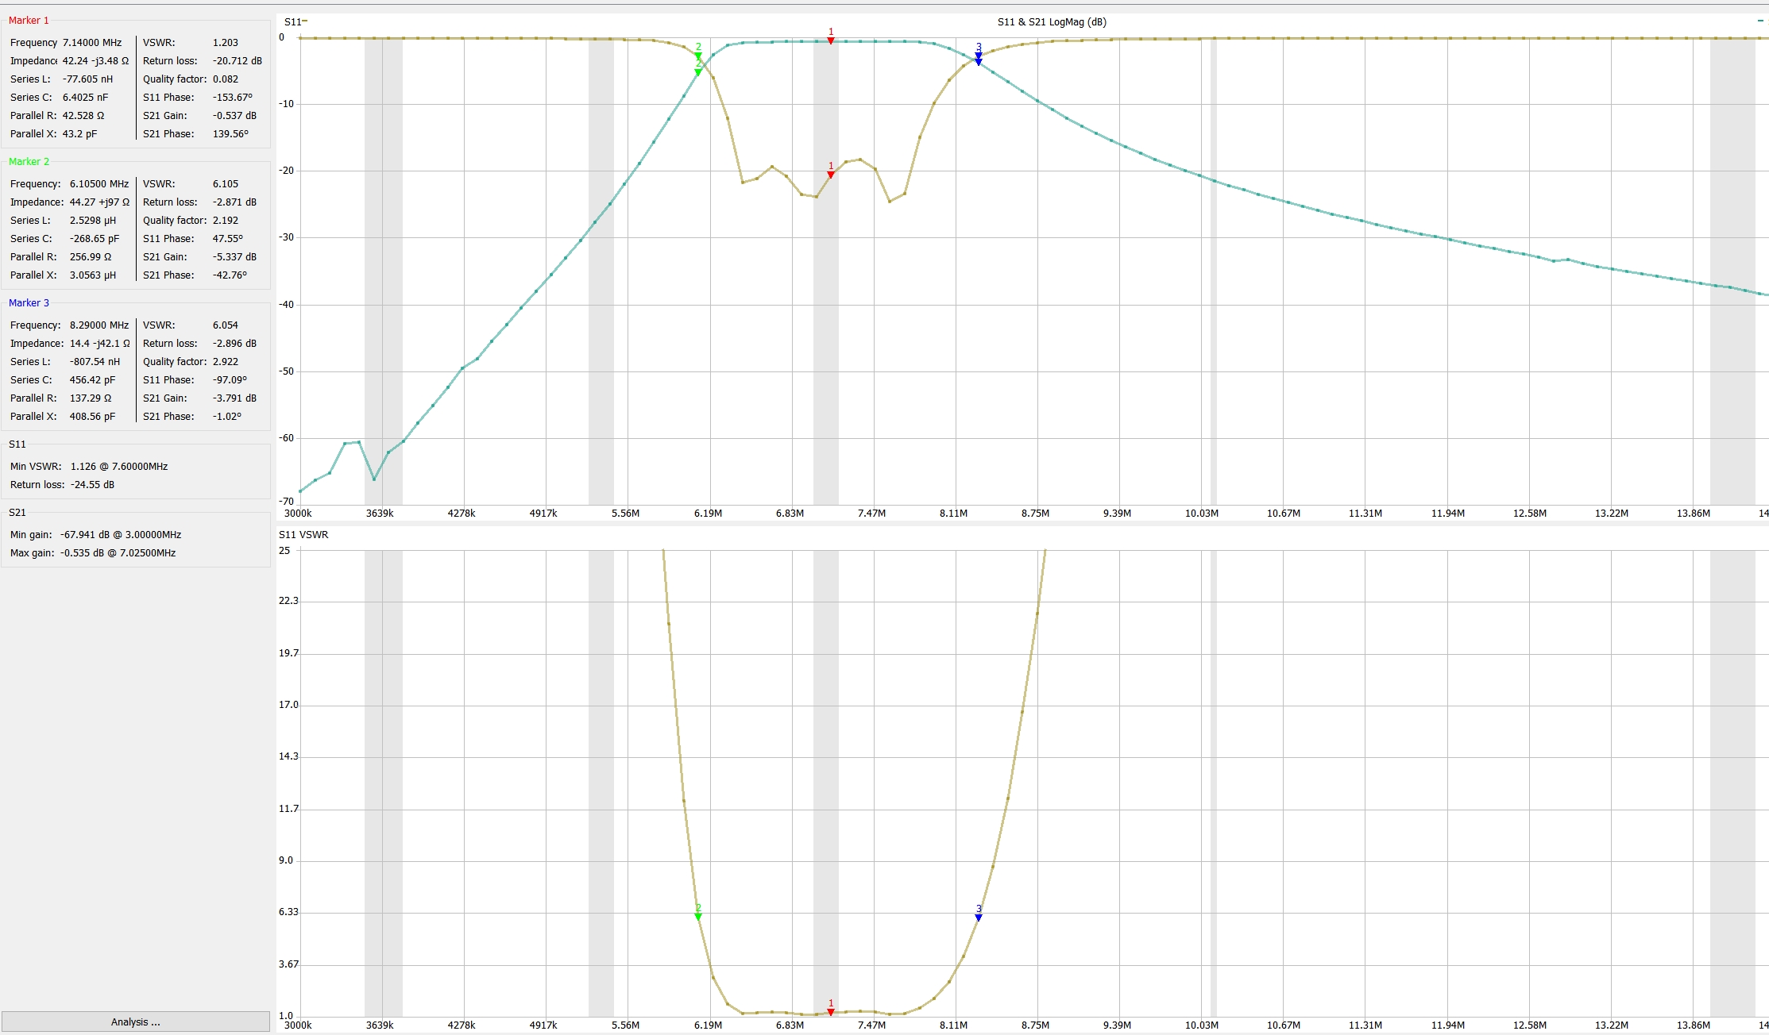Click Marker 3 frequency 8.29000 MHz
The image size is (1769, 1035).
pos(99,325)
